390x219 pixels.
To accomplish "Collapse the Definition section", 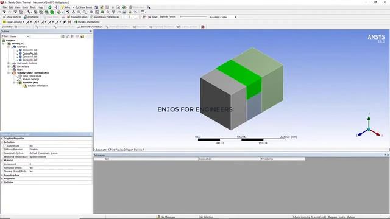I will tap(2, 142).
